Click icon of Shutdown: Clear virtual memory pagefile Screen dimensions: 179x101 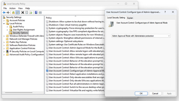pyautogui.click(x=47, y=25)
